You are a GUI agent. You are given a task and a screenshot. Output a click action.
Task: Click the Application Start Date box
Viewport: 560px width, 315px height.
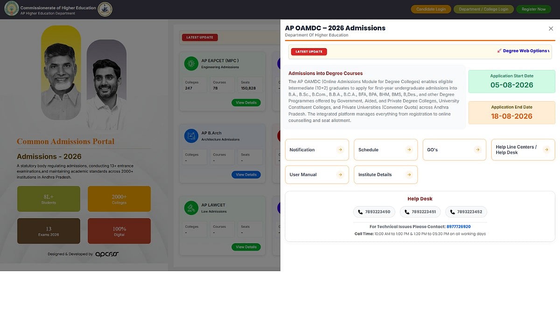click(x=511, y=82)
